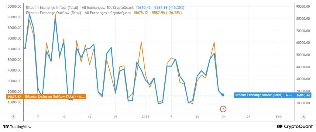Open the CryptoQuant logo link
316x132 pixels.
click(295, 127)
